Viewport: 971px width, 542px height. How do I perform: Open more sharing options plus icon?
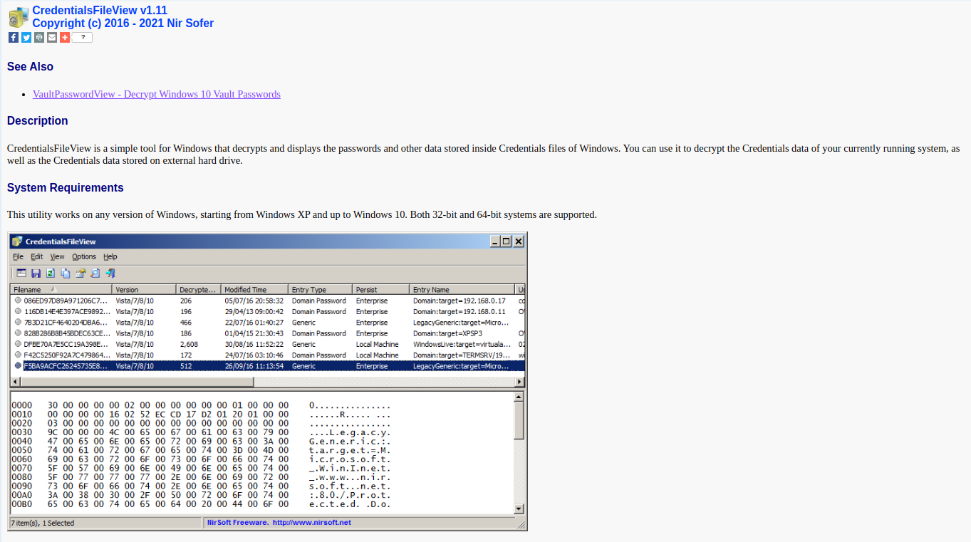tap(64, 37)
